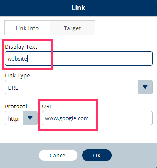The height and width of the screenshot is (168, 157).
Task: Click the Cancel button
Action: tap(58, 155)
